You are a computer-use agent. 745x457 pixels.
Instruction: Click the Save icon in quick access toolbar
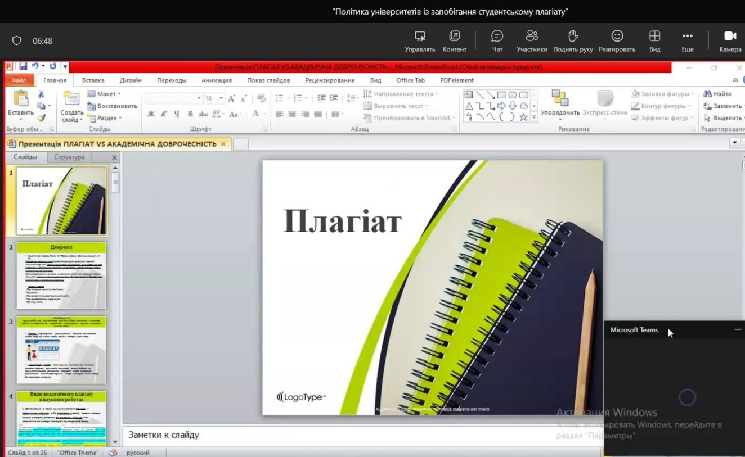[24, 66]
